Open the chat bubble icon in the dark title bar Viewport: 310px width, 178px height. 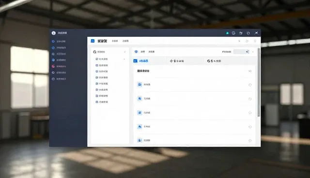[x=233, y=33]
